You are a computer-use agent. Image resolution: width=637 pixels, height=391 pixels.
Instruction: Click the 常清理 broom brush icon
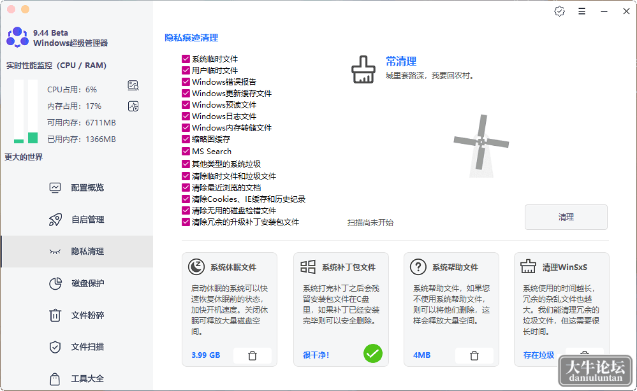pyautogui.click(x=363, y=70)
